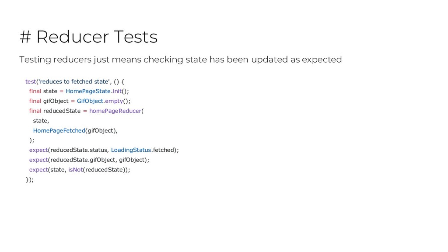Click the 'state,' argument line
Viewport: 448px width, 252px height.
click(41, 121)
